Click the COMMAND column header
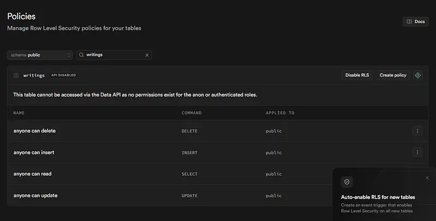436x221 pixels. [x=191, y=113]
